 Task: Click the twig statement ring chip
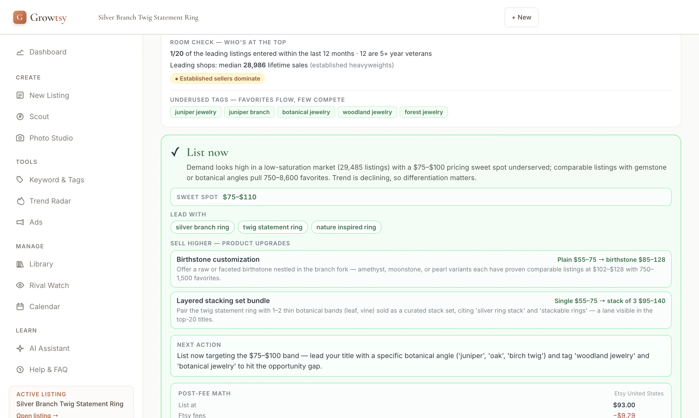[x=272, y=227]
